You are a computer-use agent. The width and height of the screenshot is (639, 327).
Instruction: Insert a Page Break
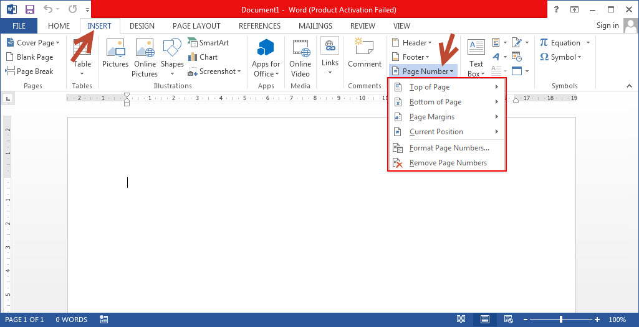tap(29, 71)
